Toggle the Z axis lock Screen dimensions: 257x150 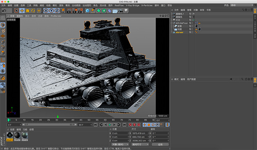(x=57, y=11)
